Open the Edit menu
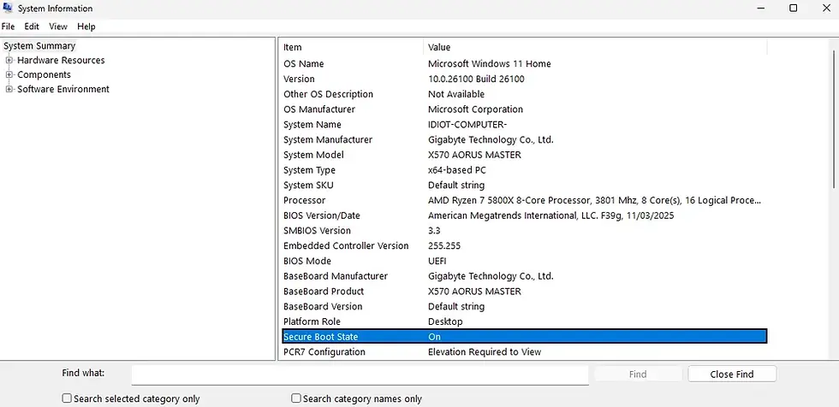 click(32, 27)
